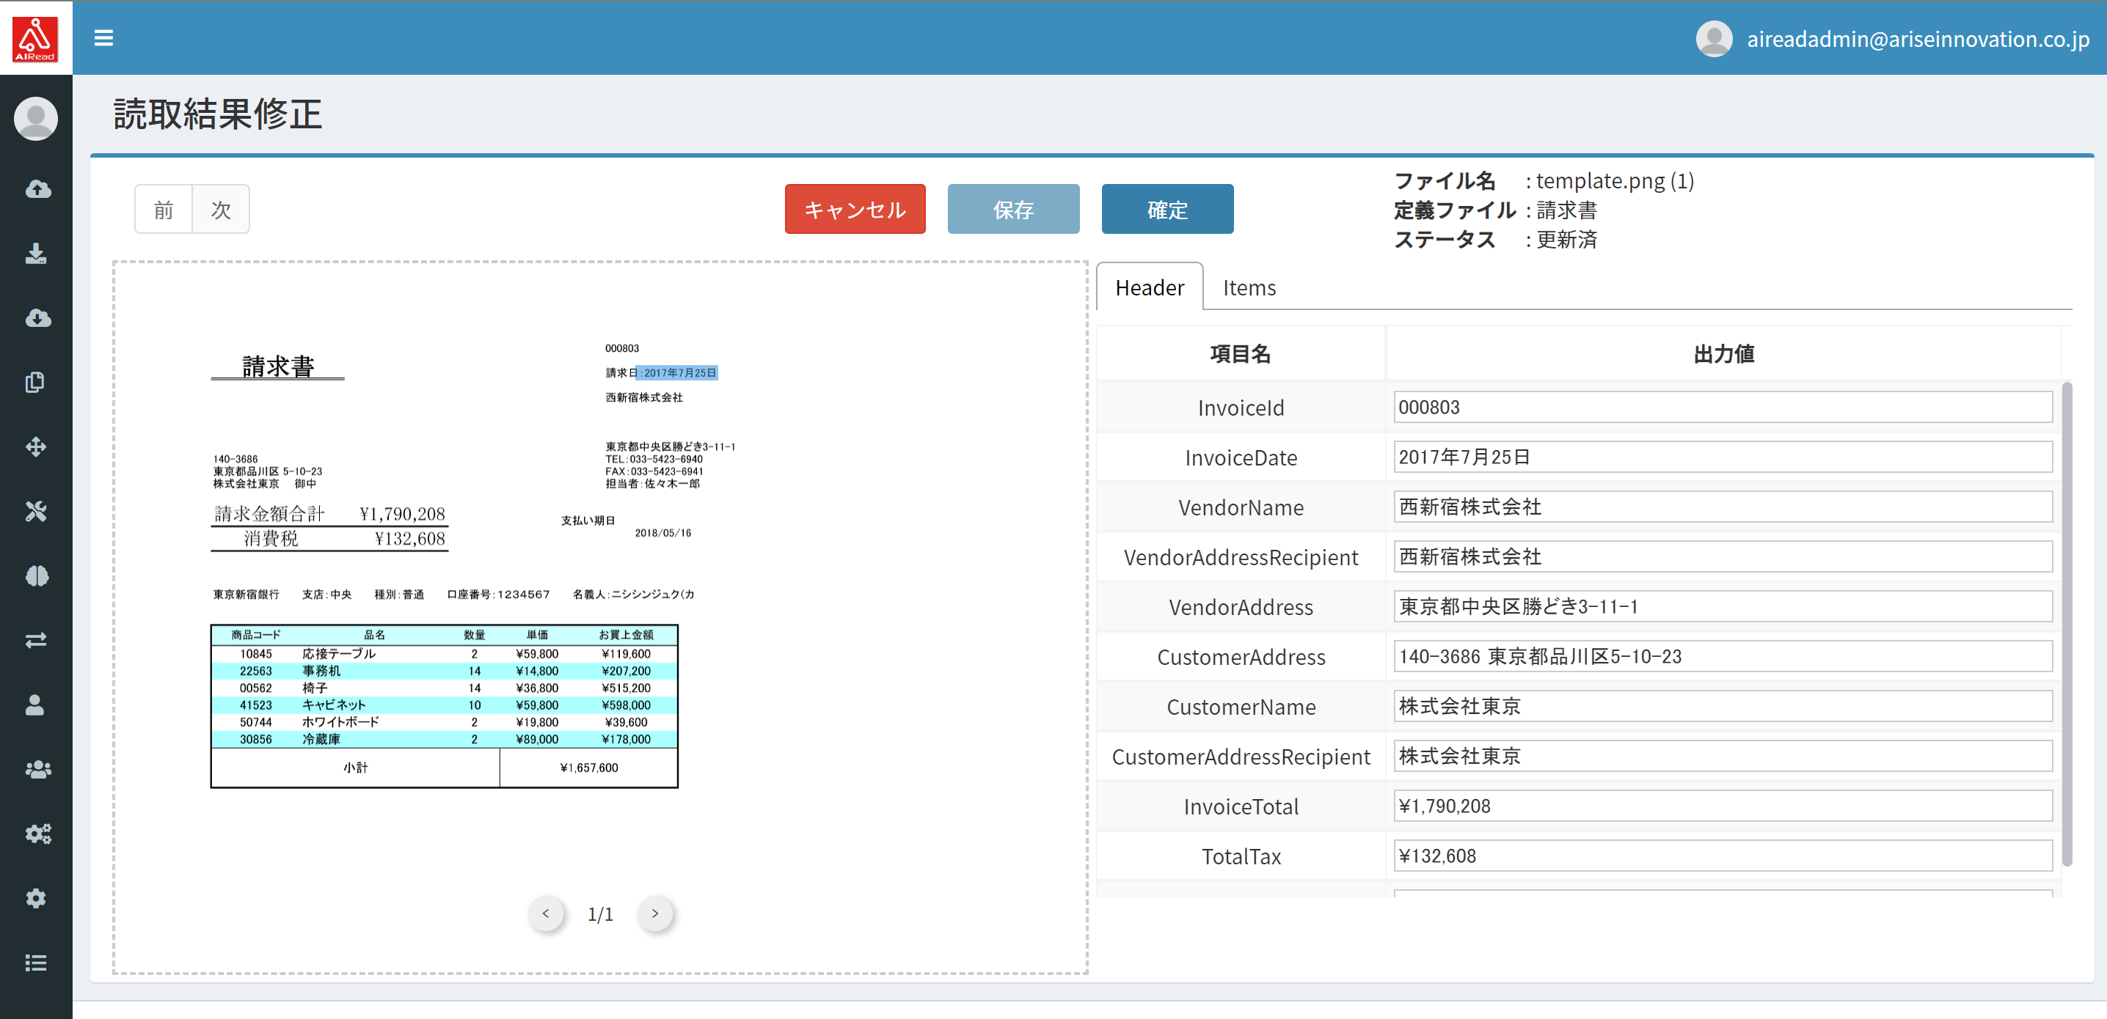Click the cloud download sidebar icon
2107x1019 pixels.
click(x=36, y=318)
